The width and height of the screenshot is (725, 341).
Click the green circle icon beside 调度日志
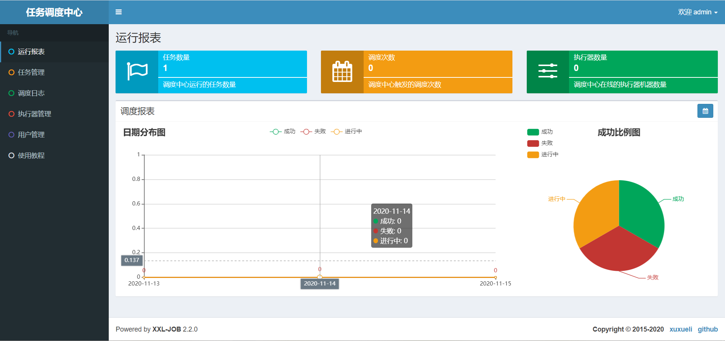tap(11, 93)
